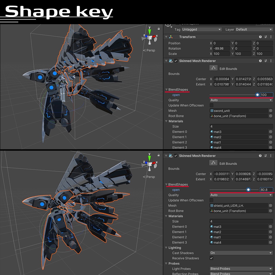Disable the lower Skinned Mesh Renderer checkbox
Viewport: 275px width, 275px height.
(176, 156)
